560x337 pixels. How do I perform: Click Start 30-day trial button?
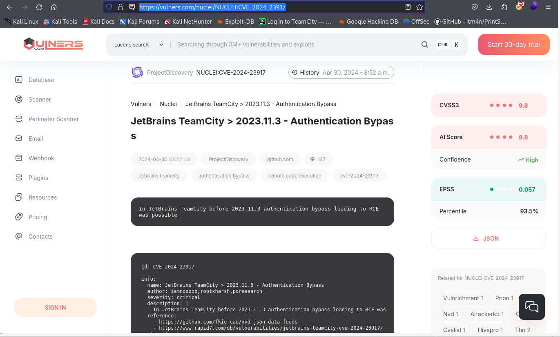(x=513, y=44)
